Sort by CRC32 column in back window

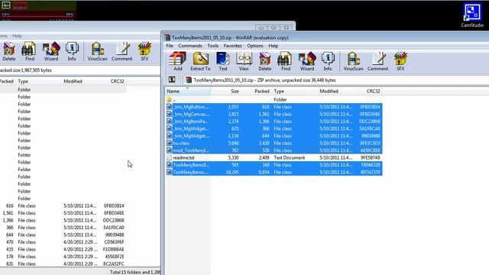point(114,81)
